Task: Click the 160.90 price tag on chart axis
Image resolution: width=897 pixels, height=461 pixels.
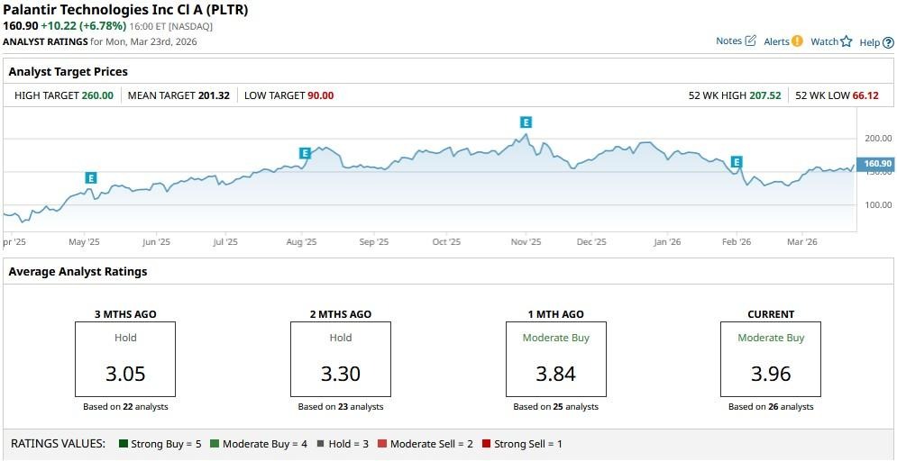Action: coord(877,163)
